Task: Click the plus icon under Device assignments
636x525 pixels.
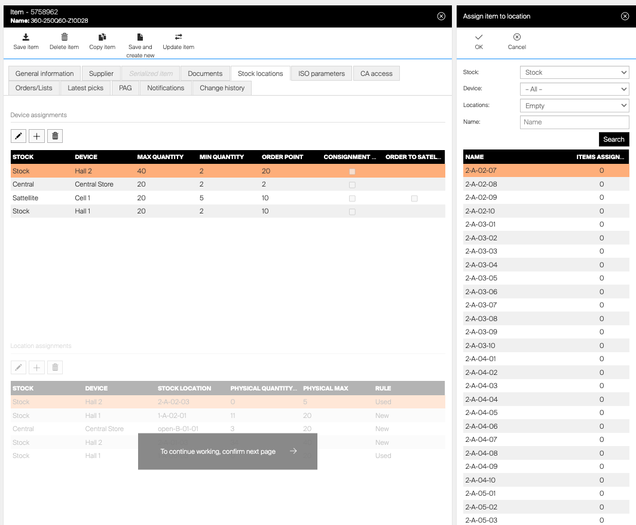Action: coord(36,136)
